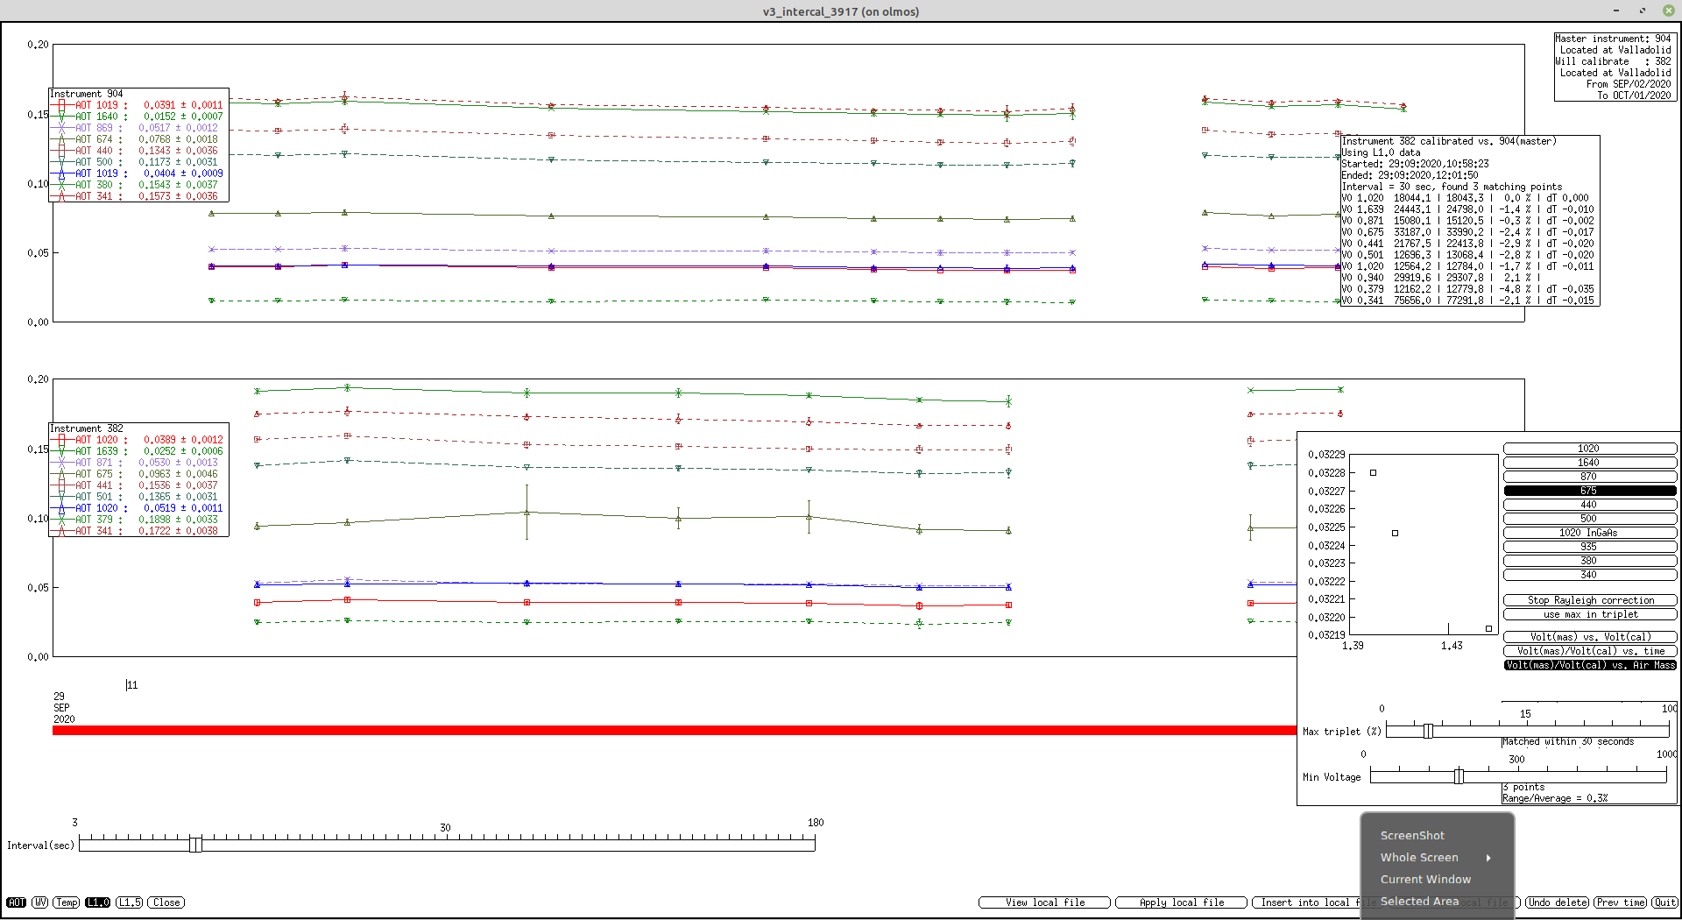Select the 380 wavelength channel
Screen dimensions: 1682x920
click(1590, 561)
